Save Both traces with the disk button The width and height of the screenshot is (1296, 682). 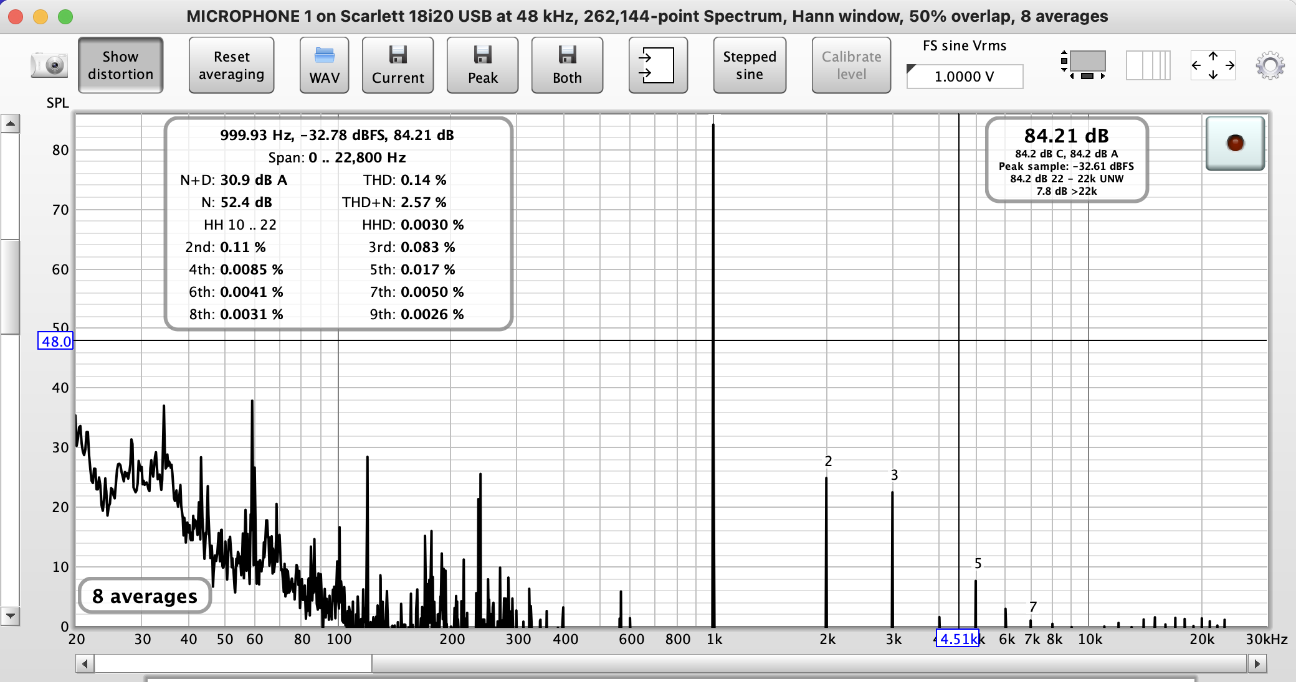[567, 65]
